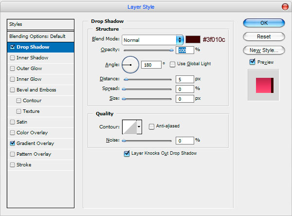
Task: Click the Noise value field
Action: [x=185, y=141]
